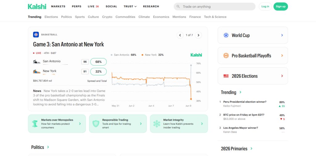Switch to the Crypto category tab

point(107,17)
